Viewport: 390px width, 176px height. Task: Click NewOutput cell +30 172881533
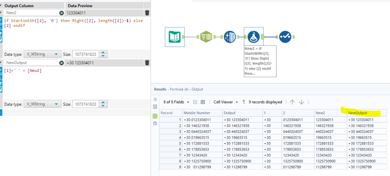(367, 143)
